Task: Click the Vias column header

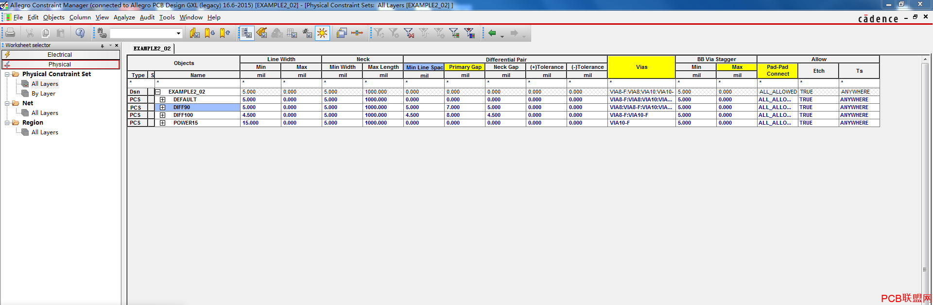Action: coord(641,67)
